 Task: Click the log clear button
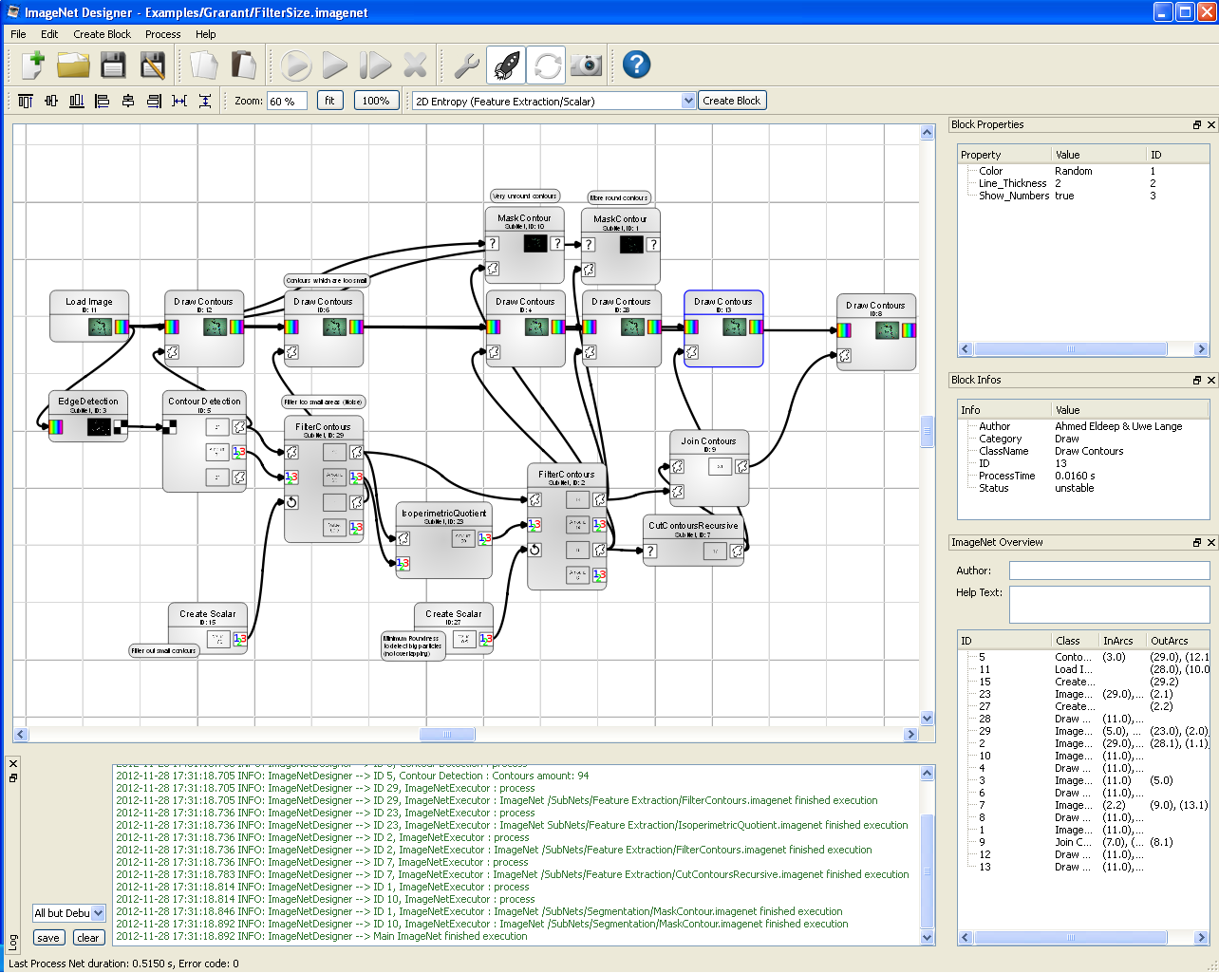click(88, 938)
